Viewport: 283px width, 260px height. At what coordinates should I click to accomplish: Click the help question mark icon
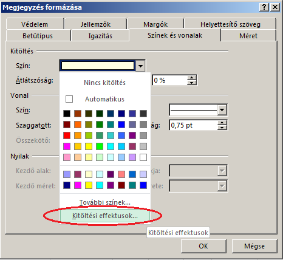[x=264, y=7]
